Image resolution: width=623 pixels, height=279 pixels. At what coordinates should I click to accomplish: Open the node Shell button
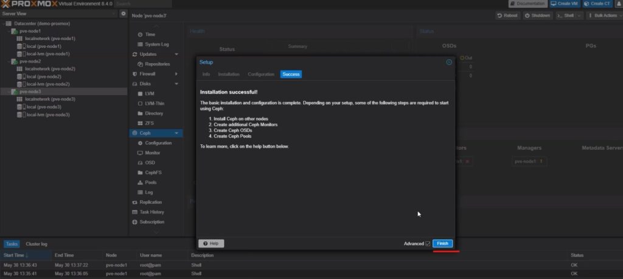565,15
